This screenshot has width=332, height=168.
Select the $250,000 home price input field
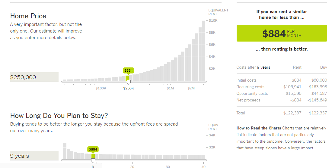(34, 77)
